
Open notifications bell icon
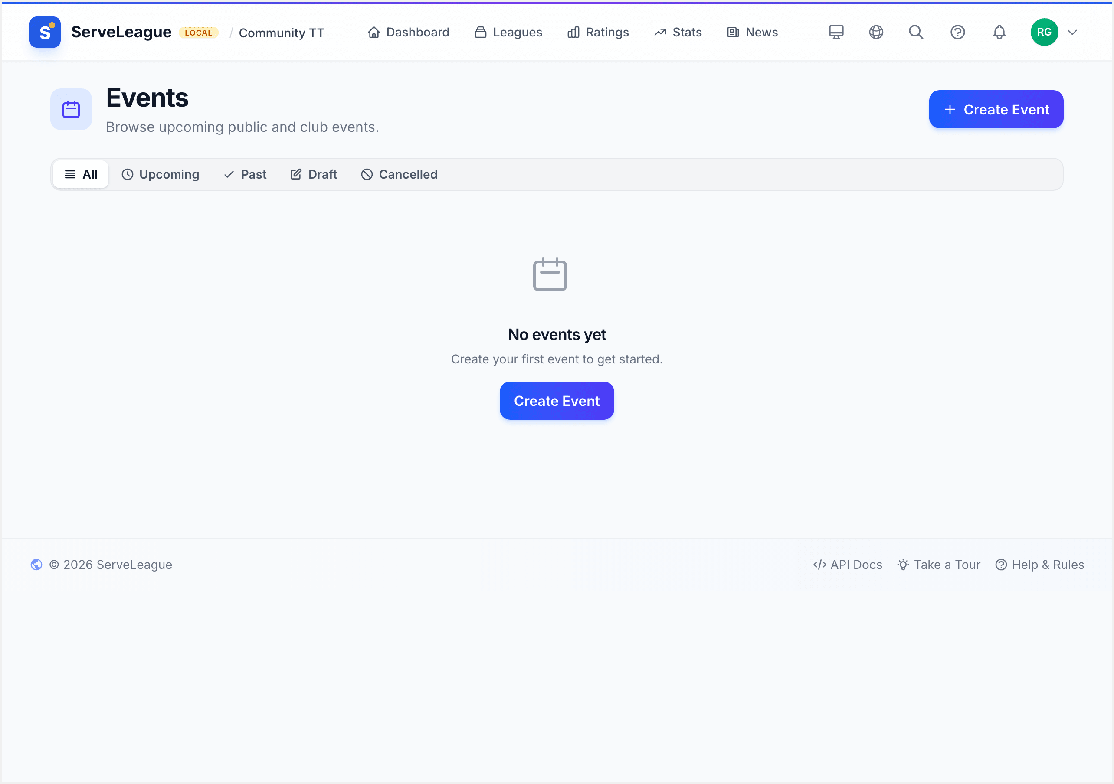999,32
